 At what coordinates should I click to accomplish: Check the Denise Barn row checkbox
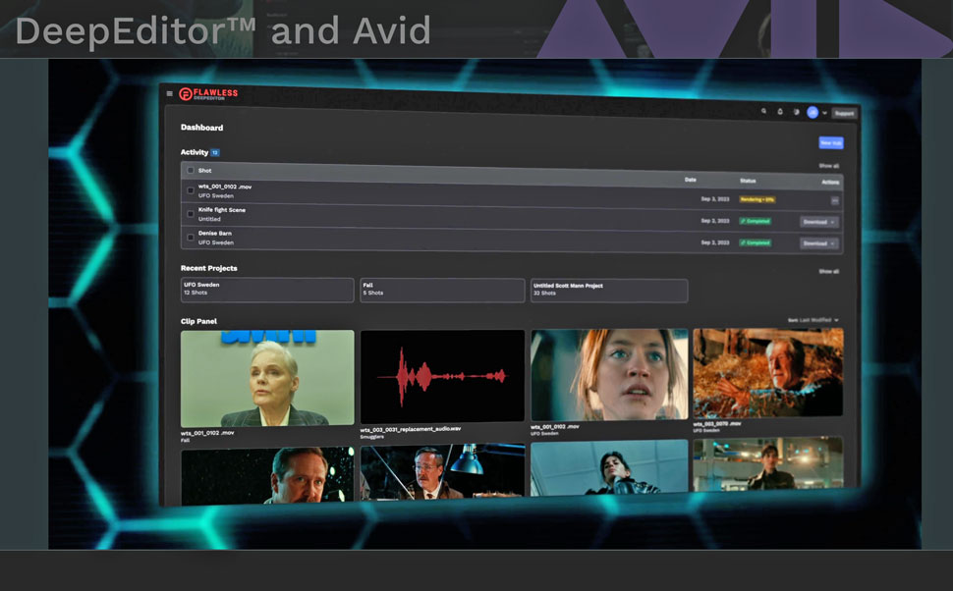(191, 237)
